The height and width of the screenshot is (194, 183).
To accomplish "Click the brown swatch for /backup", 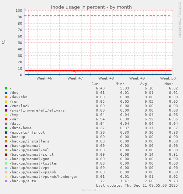I will (x=6, y=137).
